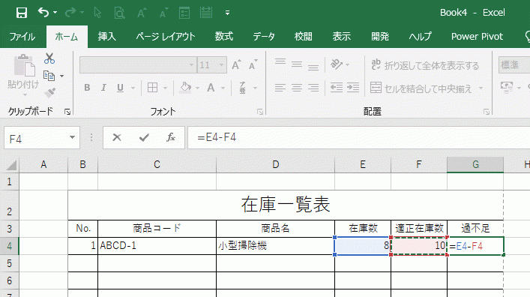Open the フォント dialog launcher

260,112
